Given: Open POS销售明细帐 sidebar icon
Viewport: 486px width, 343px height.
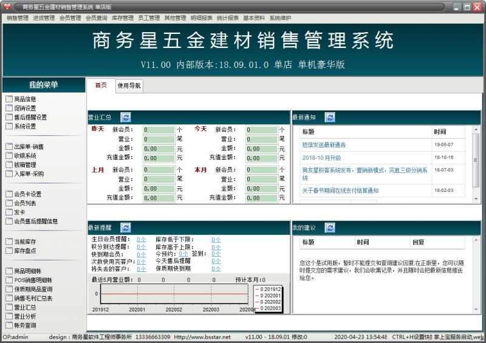Looking at the screenshot, I should point(9,280).
